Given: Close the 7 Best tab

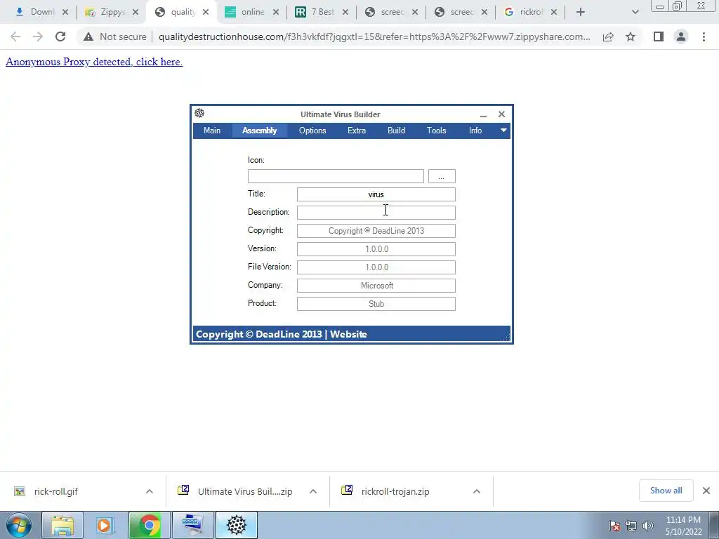Looking at the screenshot, I should [345, 13].
